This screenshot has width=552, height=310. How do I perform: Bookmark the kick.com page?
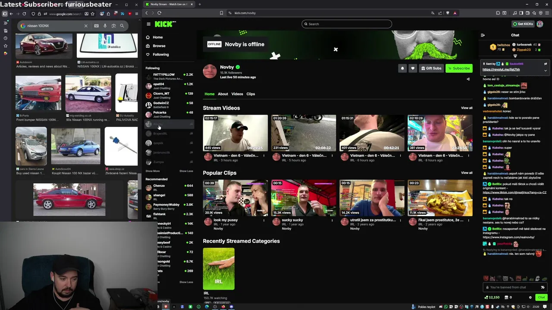[x=221, y=13]
